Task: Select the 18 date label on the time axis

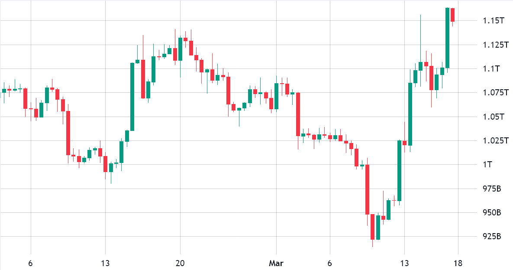Action: [x=458, y=263]
